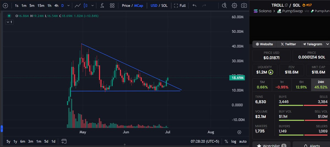This screenshot has width=330, height=147.
Task: Select the 5M stats period tab
Action: pos(262,85)
